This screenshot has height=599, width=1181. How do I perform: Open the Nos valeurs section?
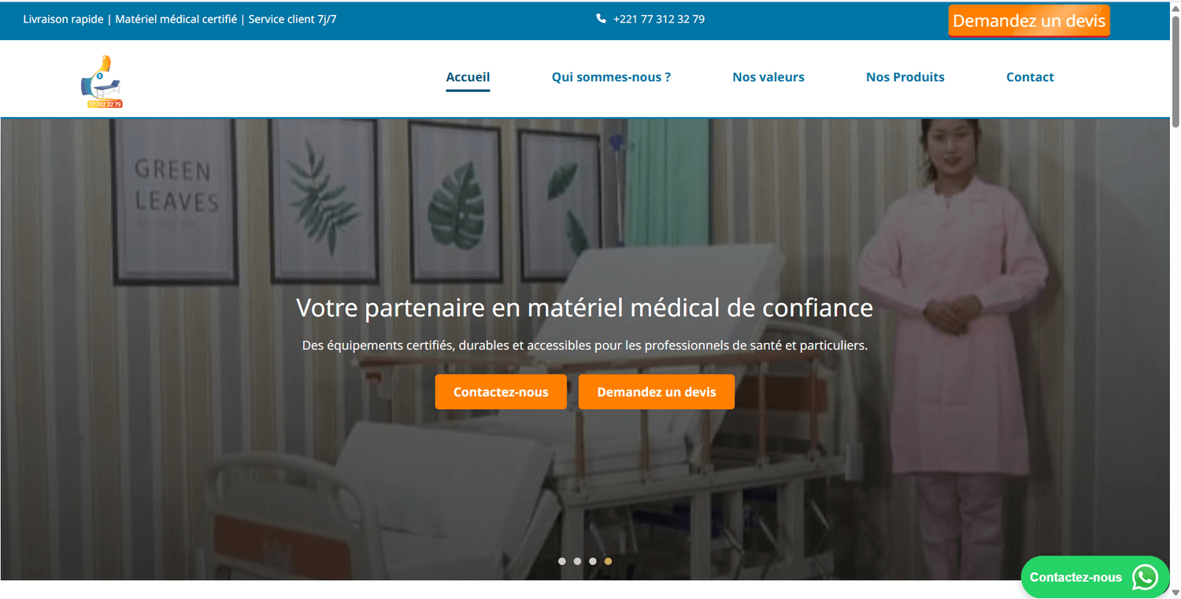pyautogui.click(x=768, y=77)
